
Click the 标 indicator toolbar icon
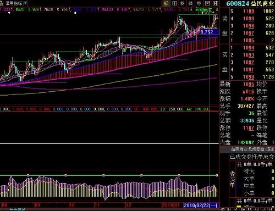tap(166, 3)
